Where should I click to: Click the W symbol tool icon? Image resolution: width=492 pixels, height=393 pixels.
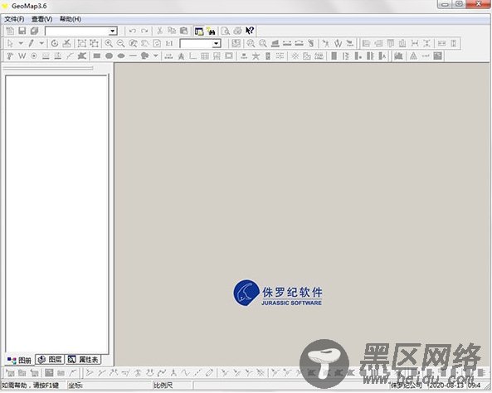[x=22, y=56]
